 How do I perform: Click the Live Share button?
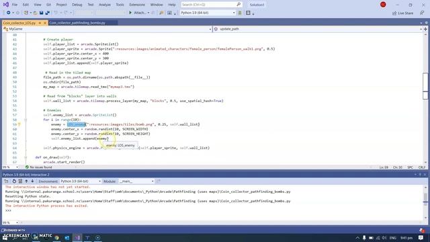pos(402,13)
